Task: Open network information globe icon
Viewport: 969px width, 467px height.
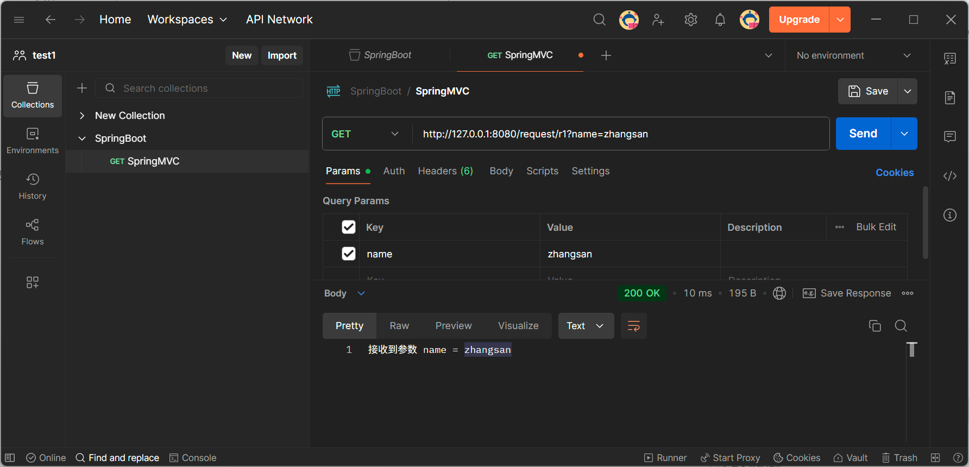Action: (x=779, y=293)
